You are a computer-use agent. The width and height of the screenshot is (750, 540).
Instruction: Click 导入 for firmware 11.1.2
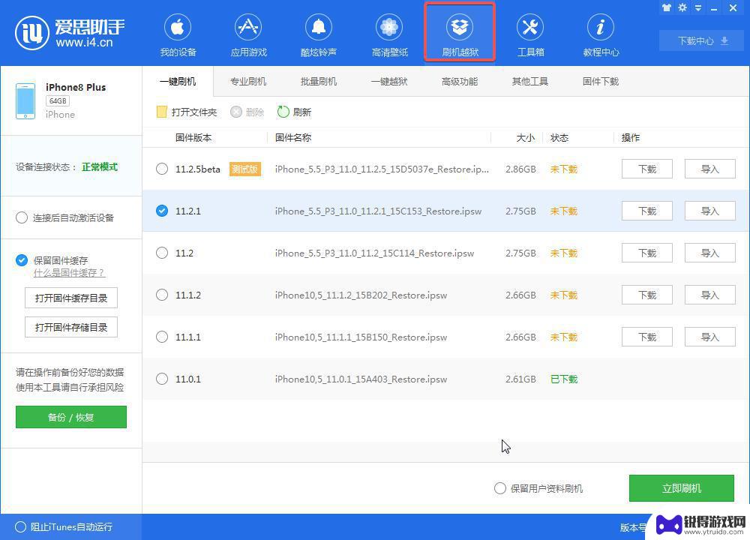tap(709, 295)
